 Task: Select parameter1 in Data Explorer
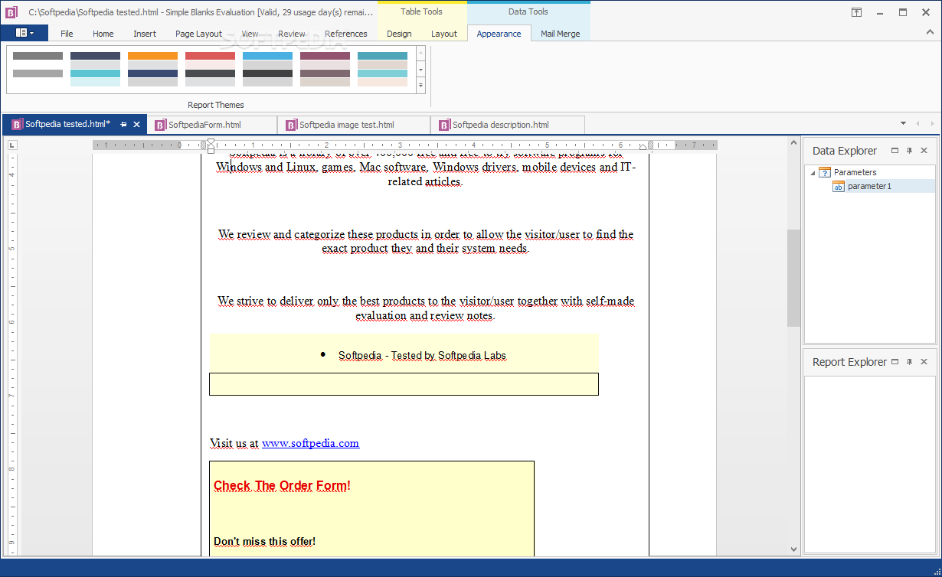point(869,186)
